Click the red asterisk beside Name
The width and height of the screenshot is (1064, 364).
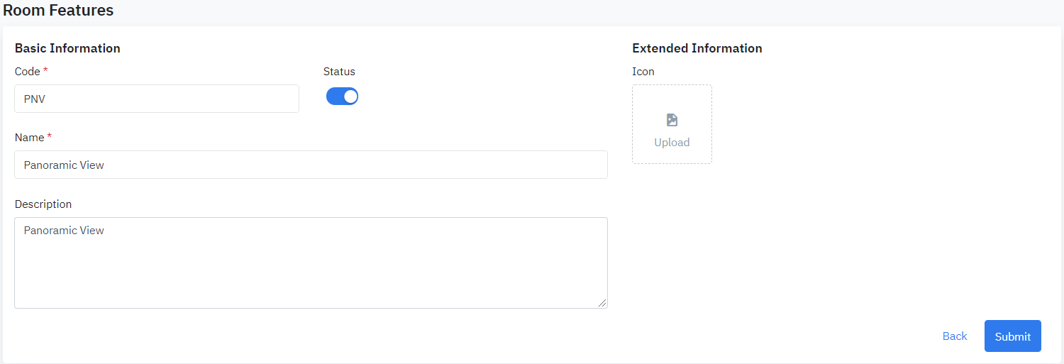pos(49,136)
